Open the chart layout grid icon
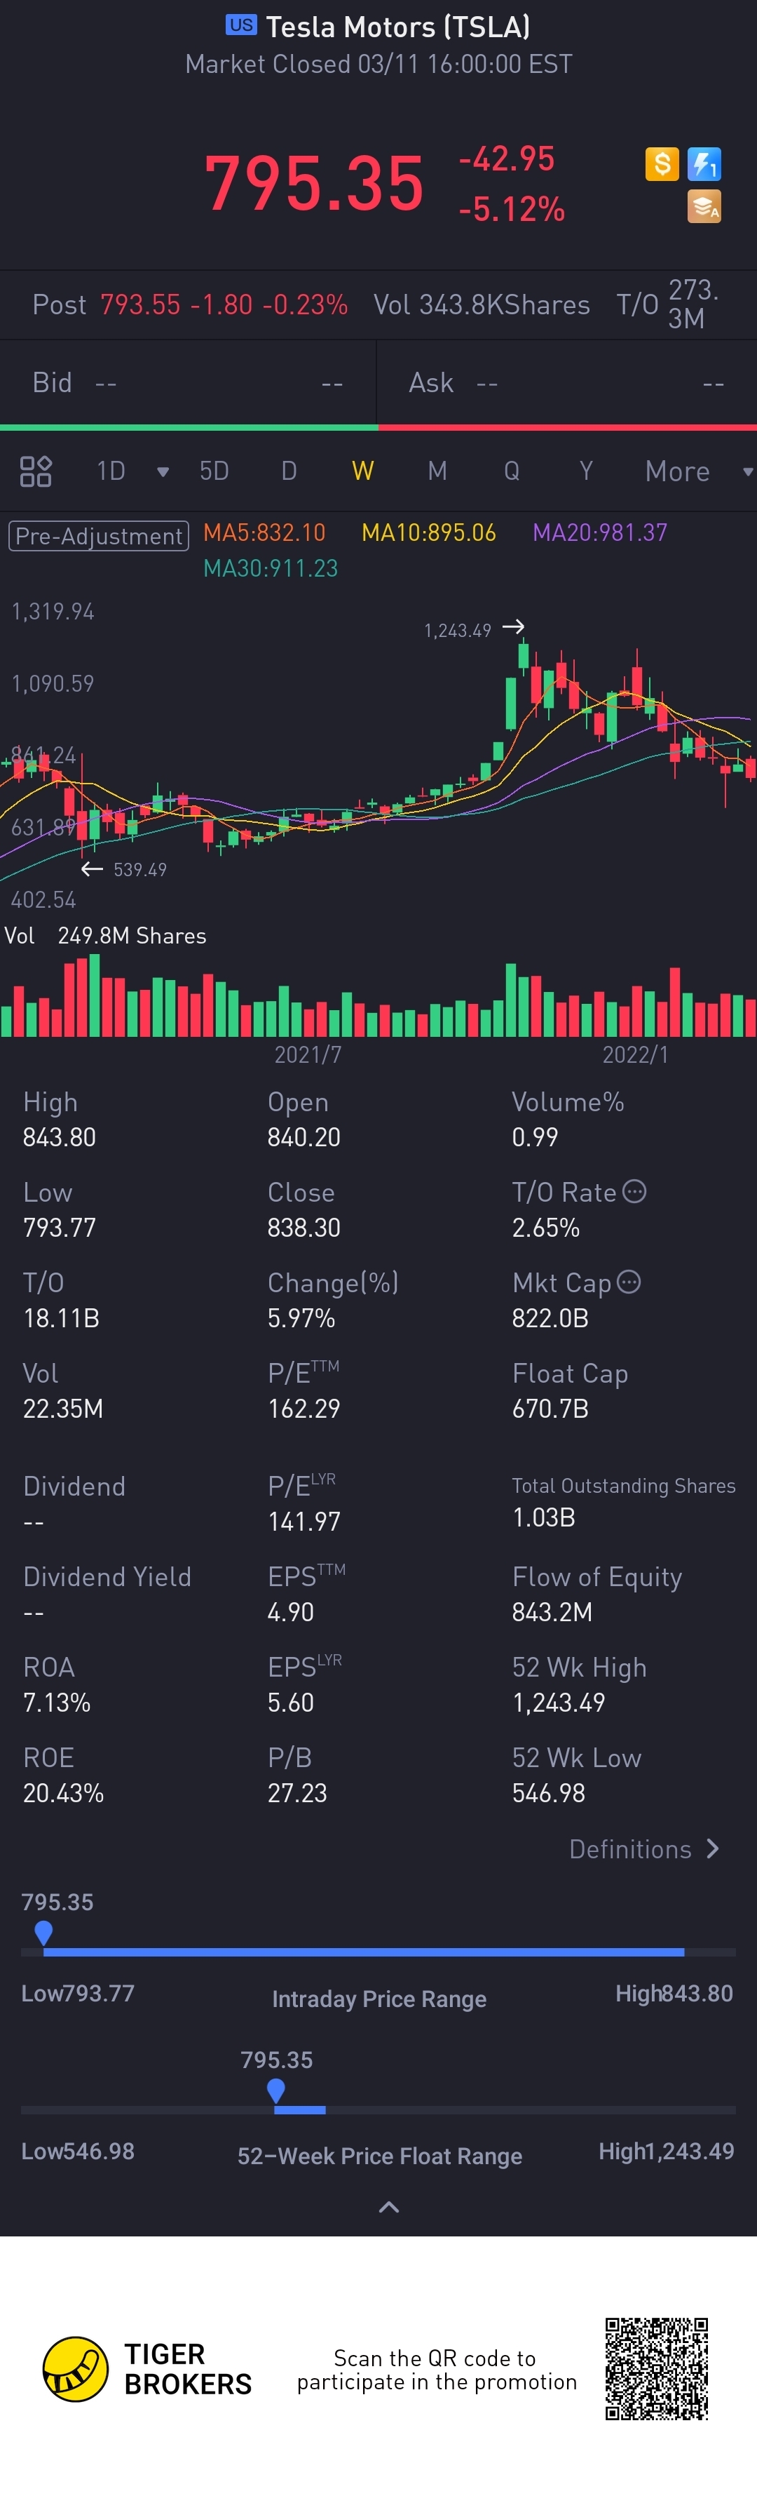 tap(36, 471)
